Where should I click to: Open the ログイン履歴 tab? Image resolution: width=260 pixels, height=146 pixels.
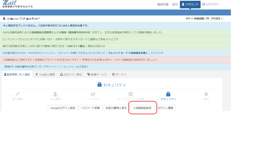[165, 108]
